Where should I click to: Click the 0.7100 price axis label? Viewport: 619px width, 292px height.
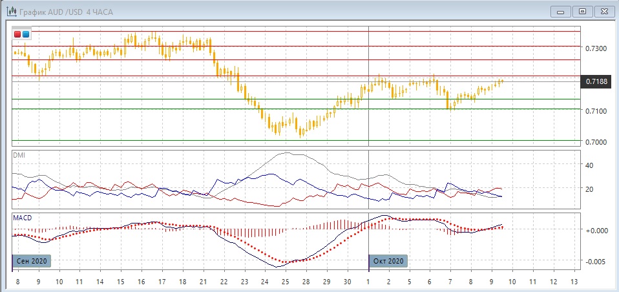pyautogui.click(x=596, y=111)
